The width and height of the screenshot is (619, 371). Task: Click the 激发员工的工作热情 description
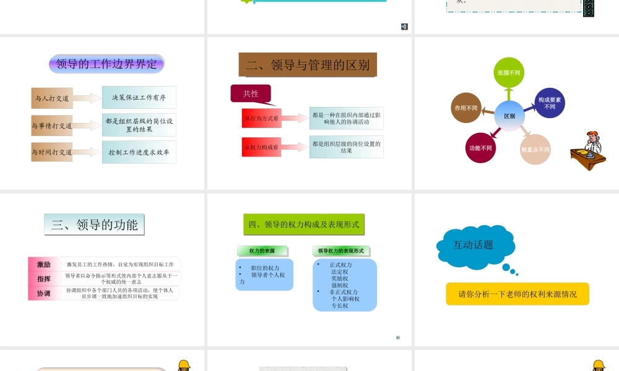(x=120, y=264)
